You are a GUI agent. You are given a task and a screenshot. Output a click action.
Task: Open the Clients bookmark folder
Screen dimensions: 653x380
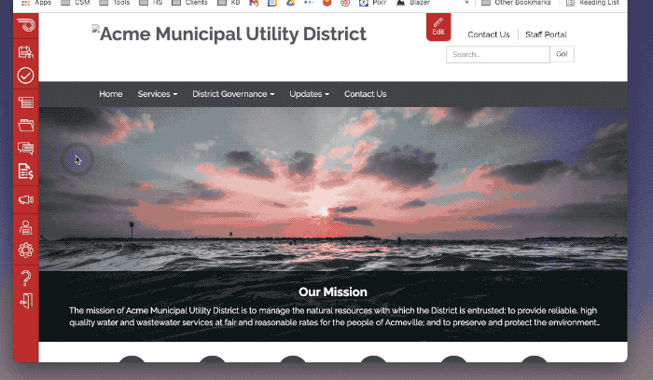pos(189,3)
